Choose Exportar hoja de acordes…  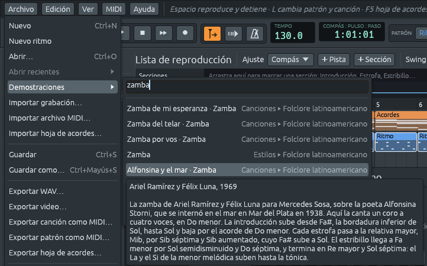pyautogui.click(x=63, y=252)
